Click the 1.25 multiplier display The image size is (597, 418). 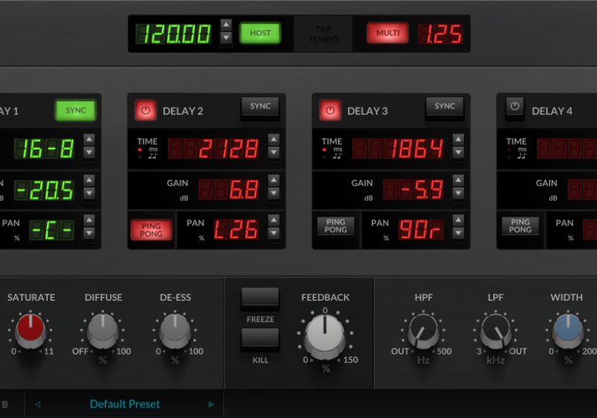tap(440, 34)
